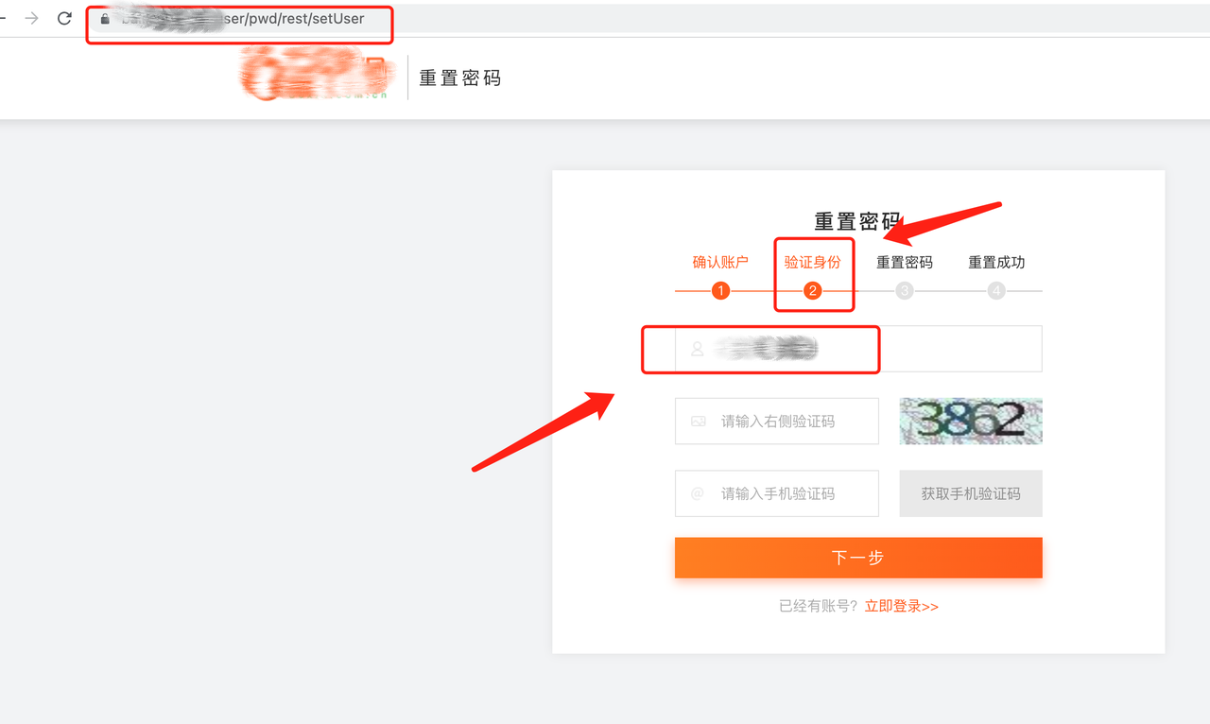Screen dimensions: 1210x724
Task: Click the browser forward arrow
Action: 32,18
